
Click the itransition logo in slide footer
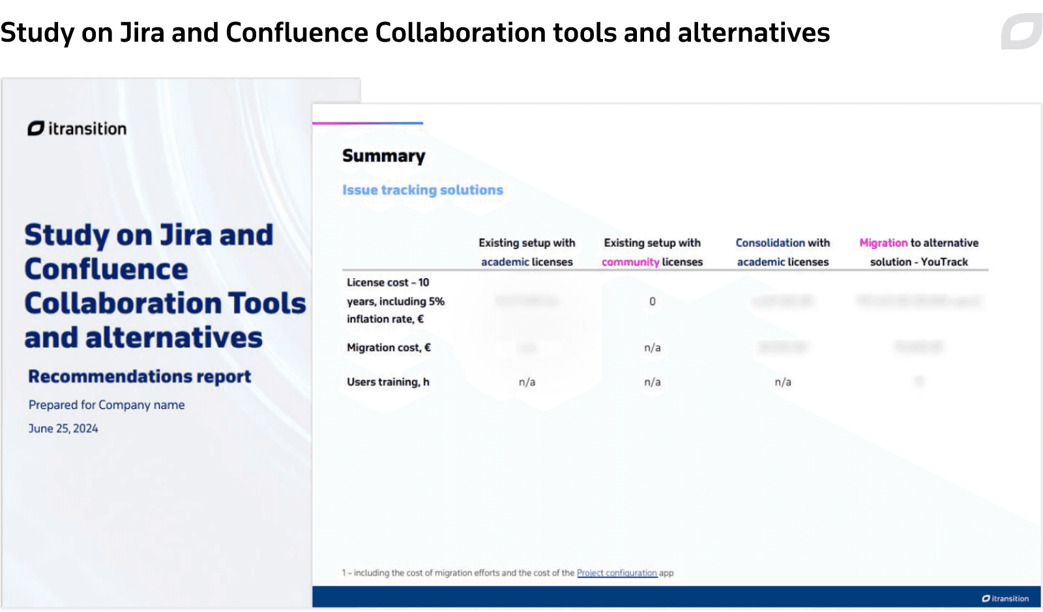[1005, 598]
